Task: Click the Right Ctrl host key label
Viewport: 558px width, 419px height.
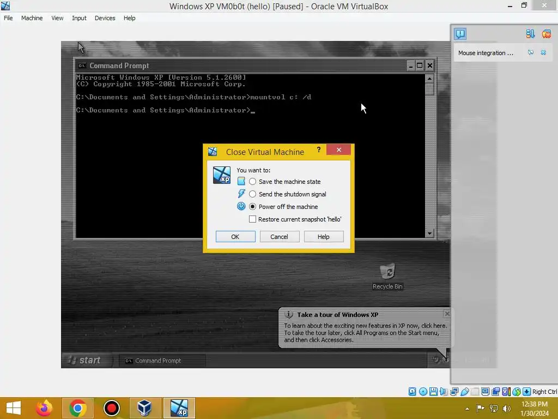Action: (x=544, y=392)
